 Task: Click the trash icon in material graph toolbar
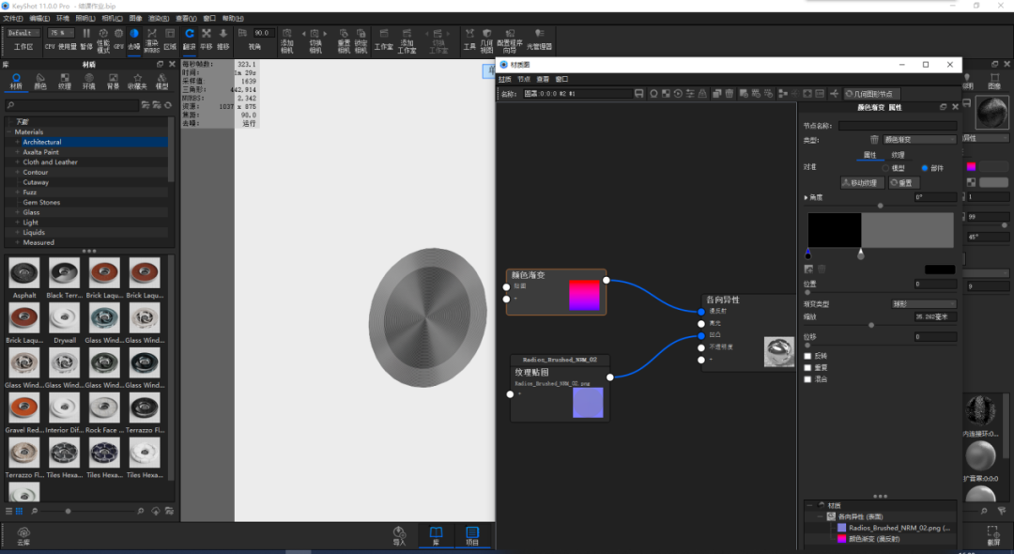730,94
